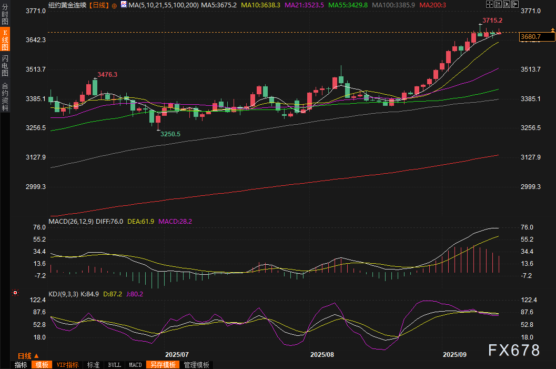Click the shift-chart-right arrow icon
This screenshot has width=556, height=369.
click(x=515, y=4)
